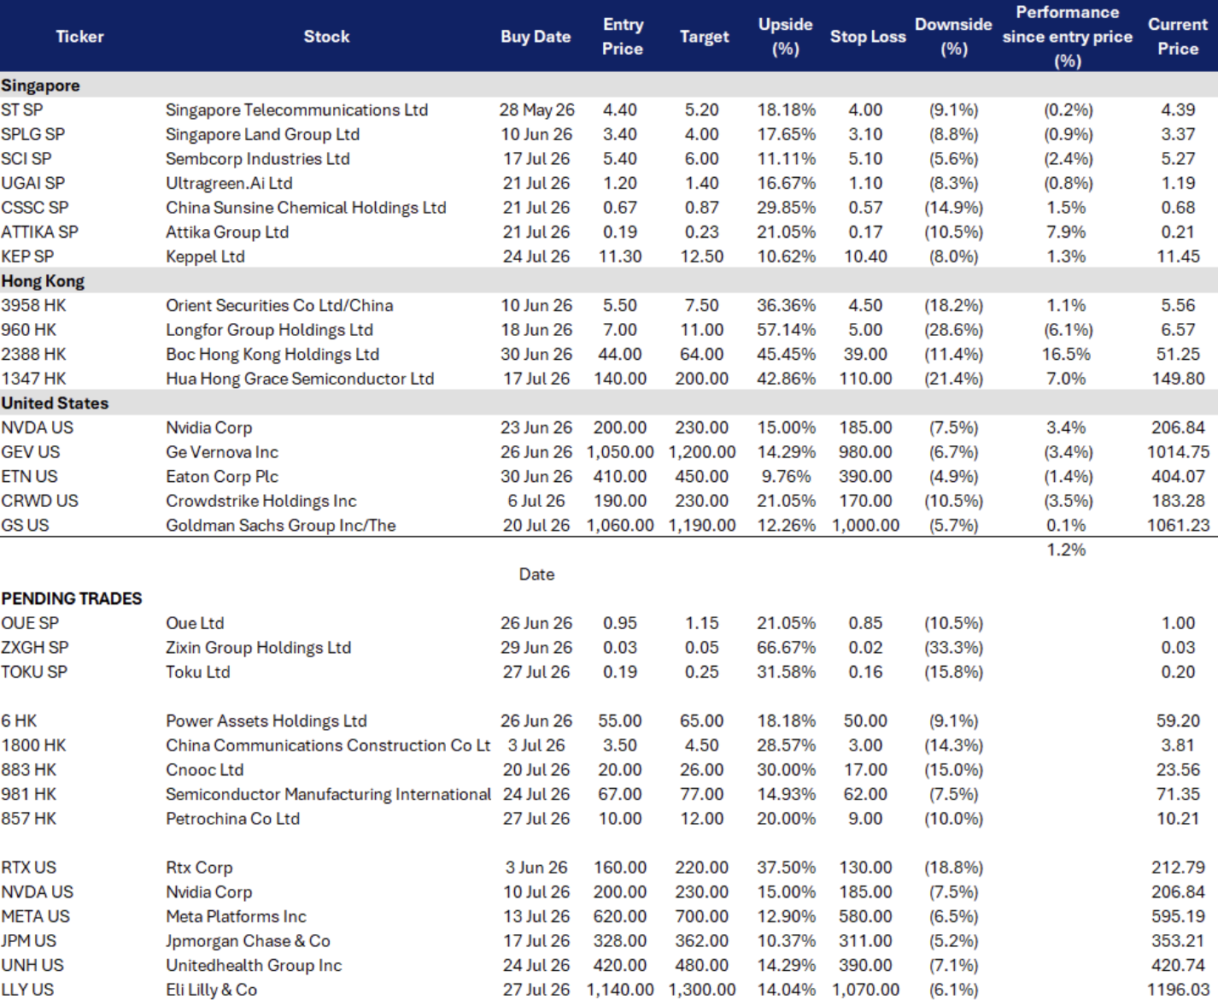Click the Performance since entry price header
1218x1000 pixels.
[1068, 37]
